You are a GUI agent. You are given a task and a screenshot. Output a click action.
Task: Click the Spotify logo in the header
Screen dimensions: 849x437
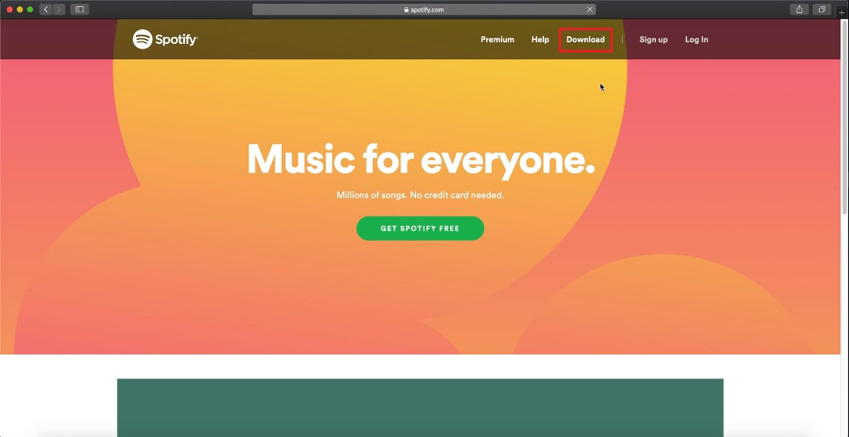click(165, 39)
